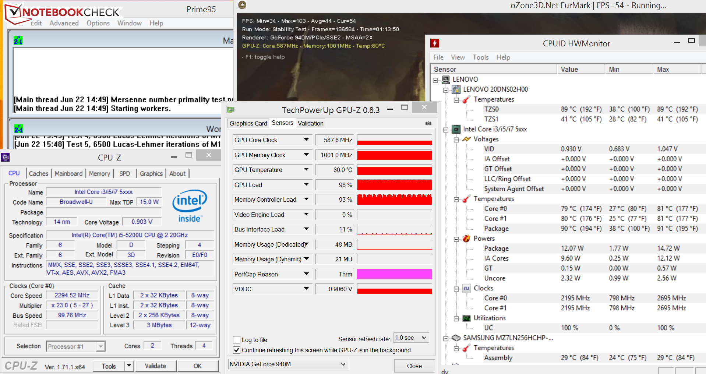The width and height of the screenshot is (706, 374).
Task: Click the Powers flame icon
Action: click(466, 239)
